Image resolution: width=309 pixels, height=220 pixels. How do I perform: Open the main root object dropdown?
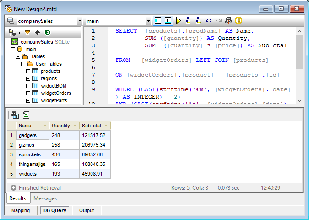(x=148, y=21)
